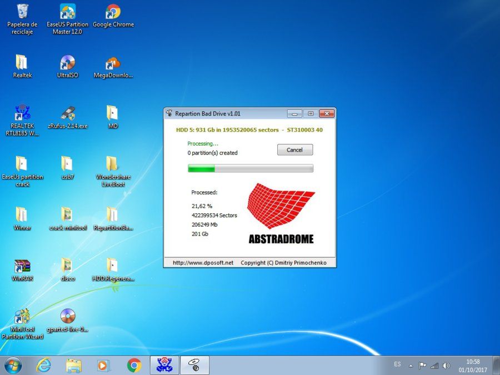500x375 pixels.
Task: Open the usb7 folder
Action: coord(67,168)
